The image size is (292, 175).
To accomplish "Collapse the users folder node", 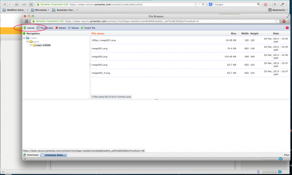I will (x=27, y=42).
